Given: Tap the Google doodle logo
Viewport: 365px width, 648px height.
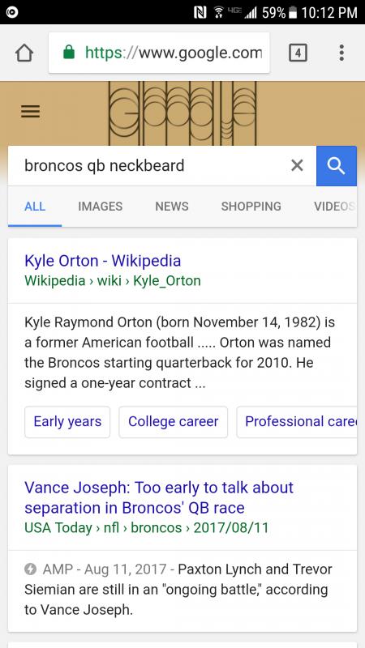Looking at the screenshot, I should pos(182,113).
